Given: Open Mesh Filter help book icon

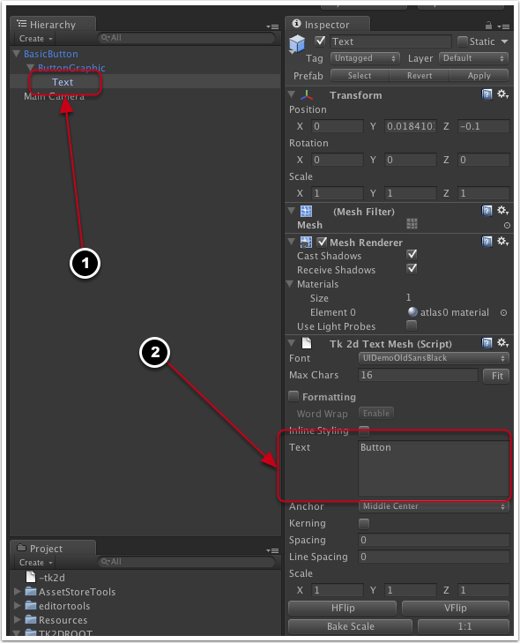Looking at the screenshot, I should click(x=487, y=211).
